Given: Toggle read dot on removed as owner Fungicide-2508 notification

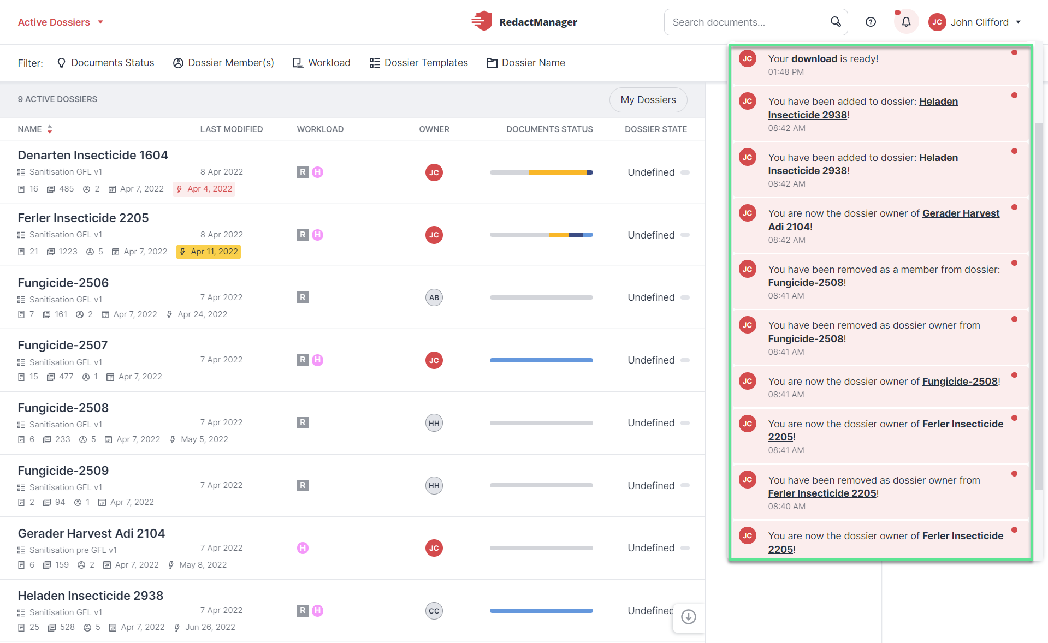Looking at the screenshot, I should point(1014,319).
